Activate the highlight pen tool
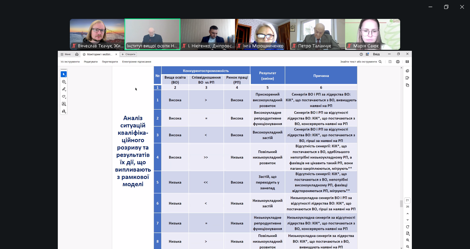 (64, 89)
